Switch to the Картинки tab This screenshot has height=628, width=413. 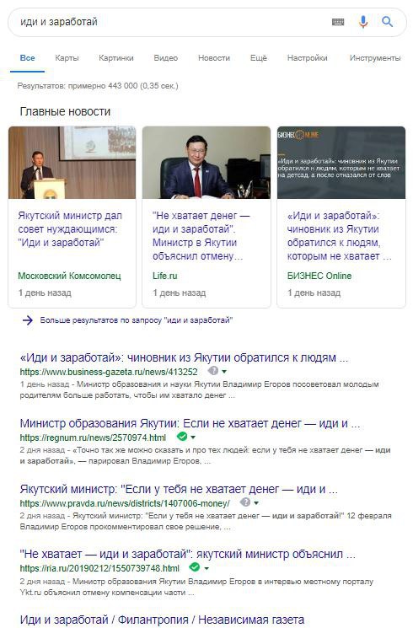[x=116, y=58]
